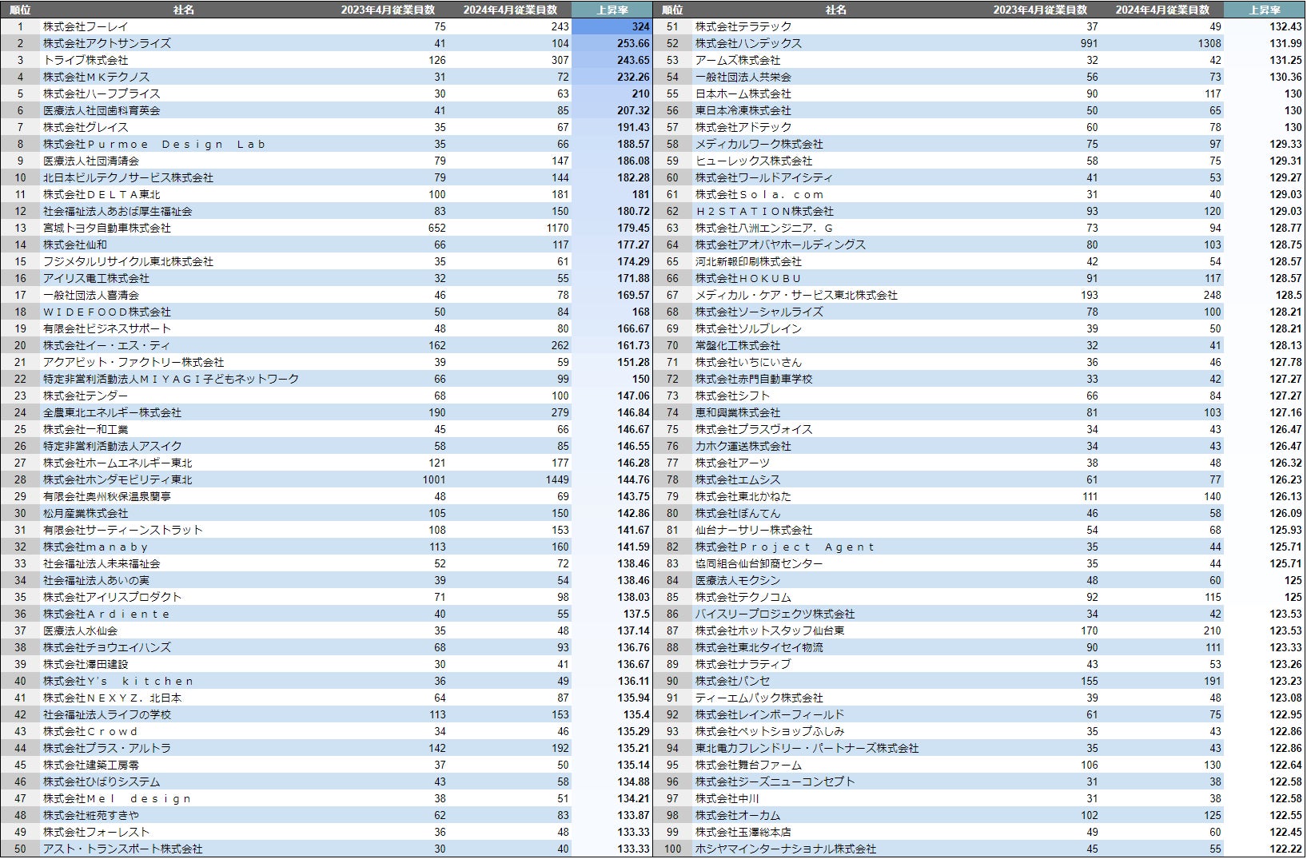The image size is (1307, 859).
Task: Pick 株式会社ホンダモビリティ東北
Action: [118, 479]
